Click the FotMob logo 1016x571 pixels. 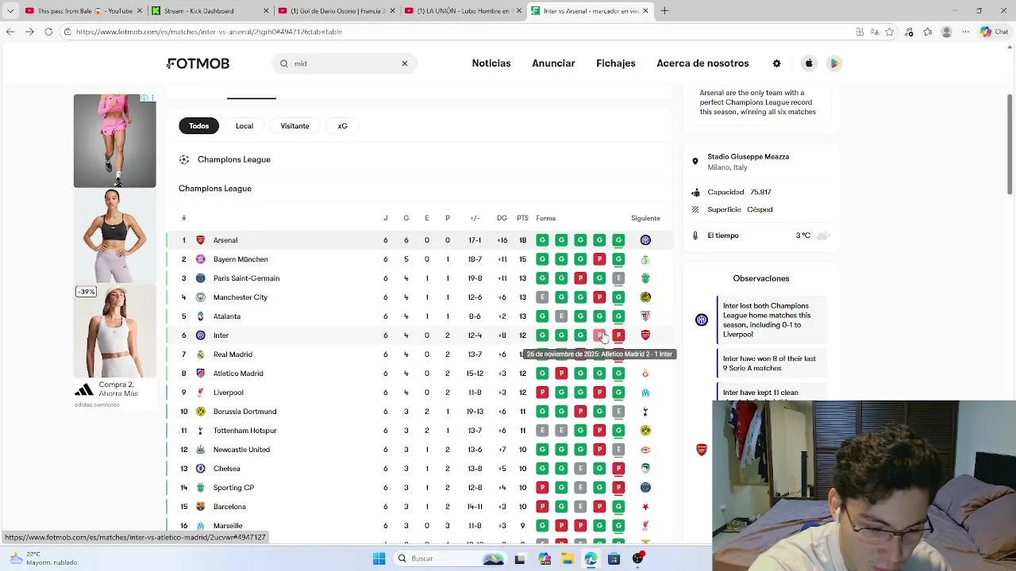pyautogui.click(x=198, y=63)
